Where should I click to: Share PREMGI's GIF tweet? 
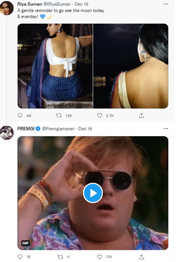click(x=142, y=256)
